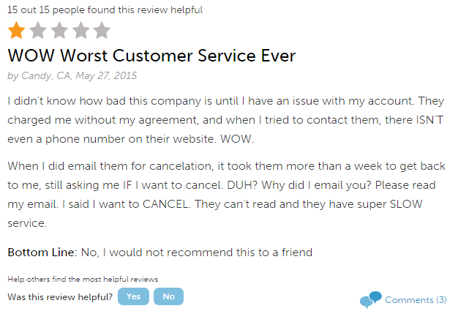Click the Bottom Line label
The width and height of the screenshot is (458, 314).
coord(42,253)
